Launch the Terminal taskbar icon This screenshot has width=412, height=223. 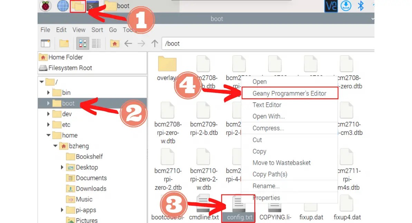click(93, 6)
